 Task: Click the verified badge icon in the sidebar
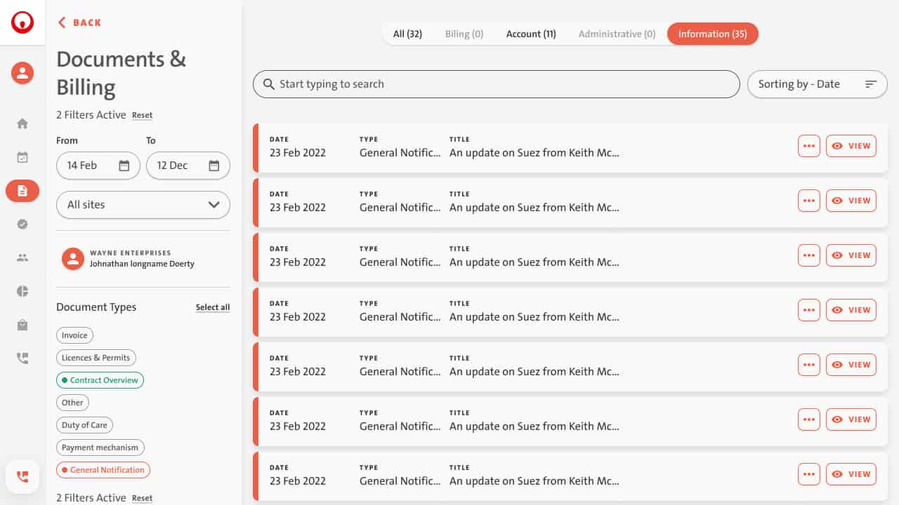tap(22, 224)
